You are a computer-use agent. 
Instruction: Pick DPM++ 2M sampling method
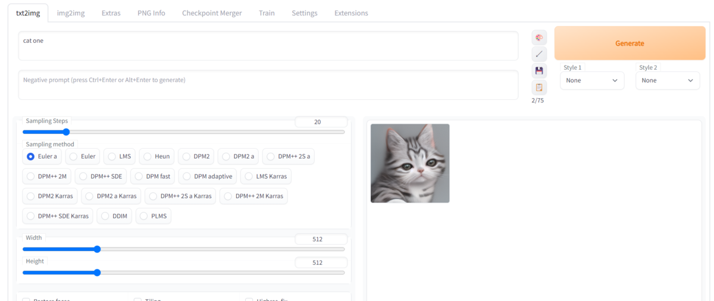(x=47, y=176)
